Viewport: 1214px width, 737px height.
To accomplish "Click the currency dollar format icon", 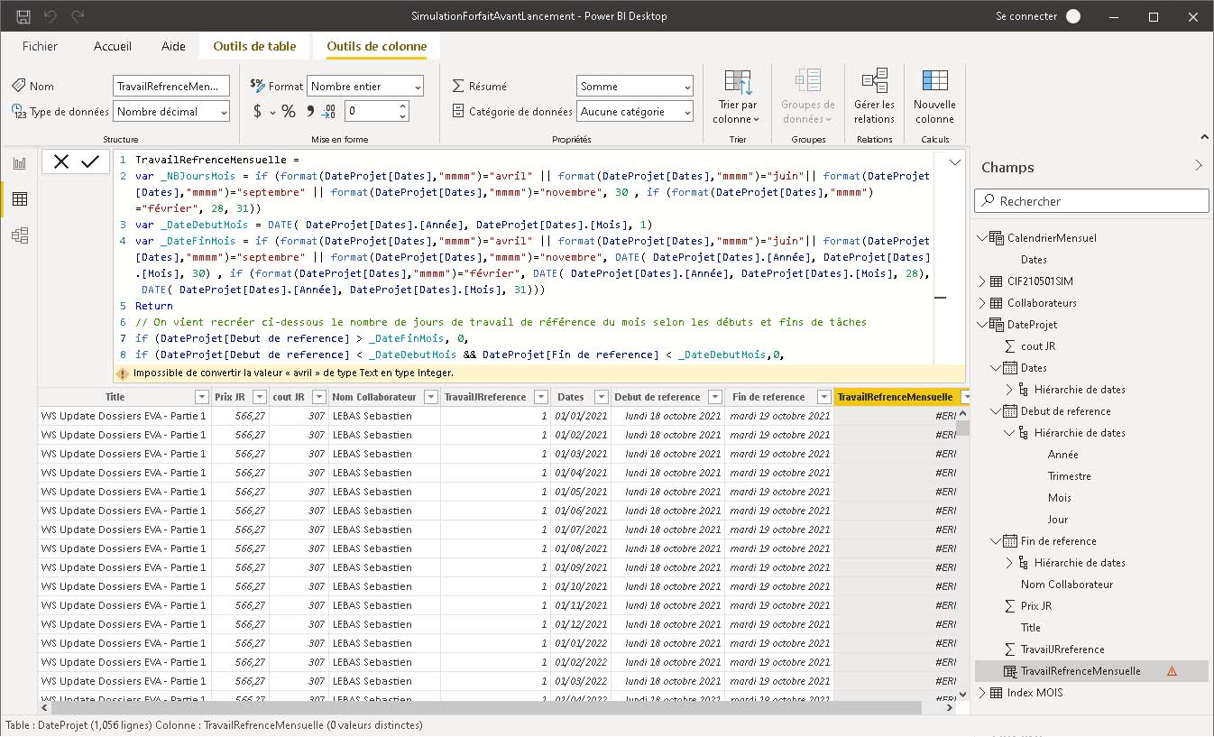I will (257, 111).
